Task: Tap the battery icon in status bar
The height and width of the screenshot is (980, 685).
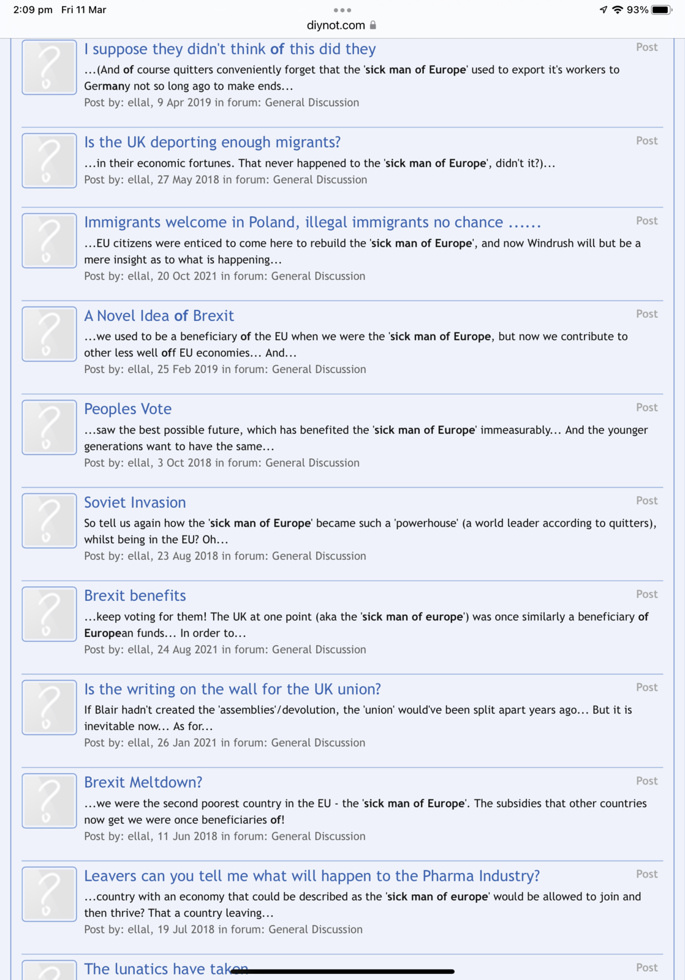Action: (662, 10)
